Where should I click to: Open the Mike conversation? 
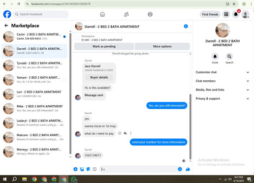35,108
